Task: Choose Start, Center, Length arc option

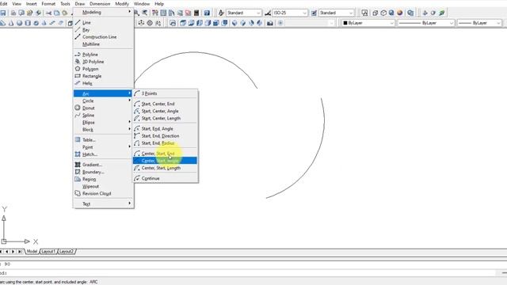Action: click(x=166, y=118)
